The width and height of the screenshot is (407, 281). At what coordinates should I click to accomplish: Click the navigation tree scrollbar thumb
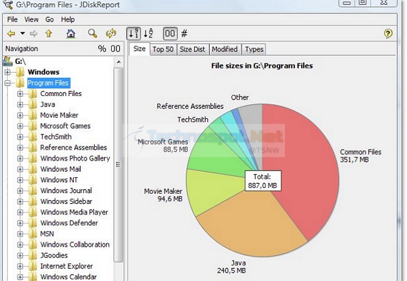tap(119, 165)
